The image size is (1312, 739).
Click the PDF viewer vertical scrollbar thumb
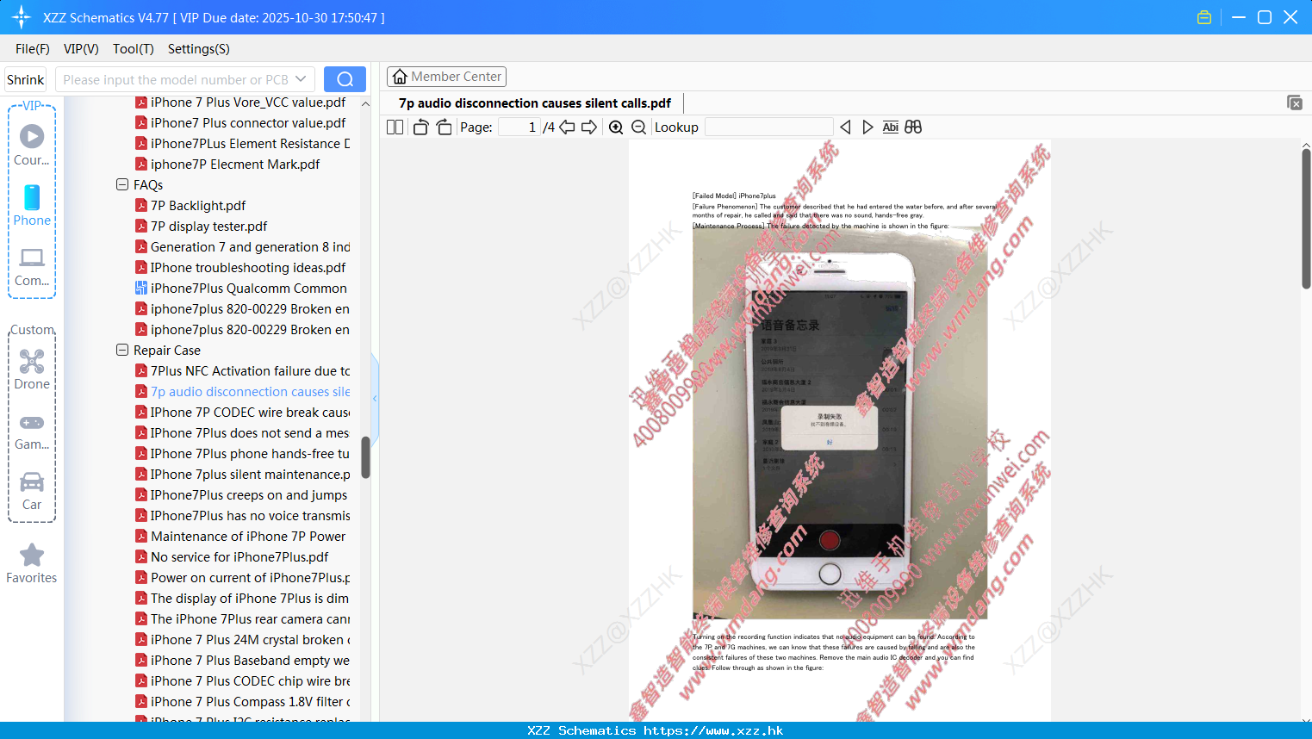click(x=1306, y=219)
